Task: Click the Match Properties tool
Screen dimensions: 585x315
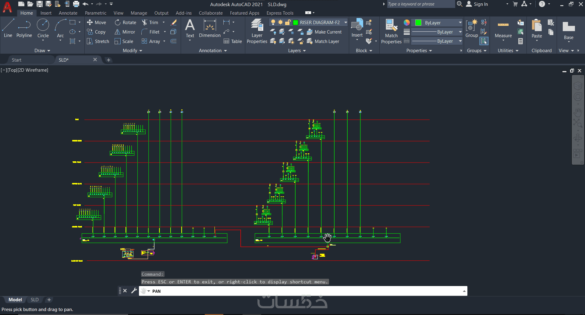Action: point(391,31)
